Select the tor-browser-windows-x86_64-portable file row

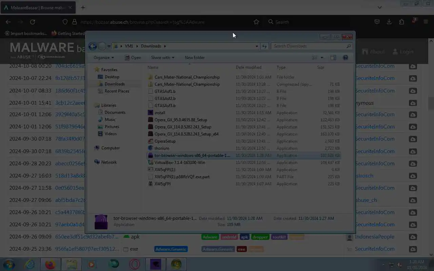pos(243,155)
